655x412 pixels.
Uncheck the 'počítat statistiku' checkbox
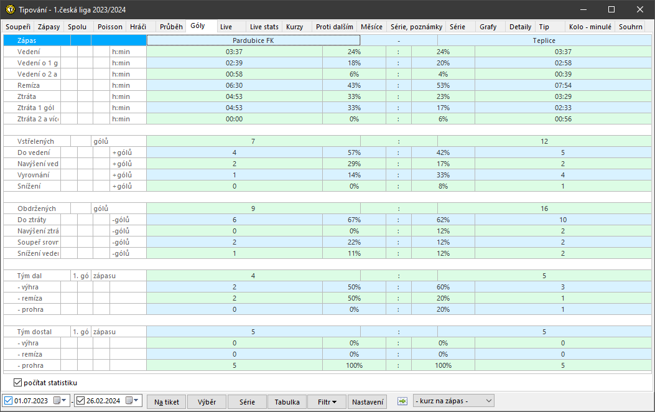17,382
